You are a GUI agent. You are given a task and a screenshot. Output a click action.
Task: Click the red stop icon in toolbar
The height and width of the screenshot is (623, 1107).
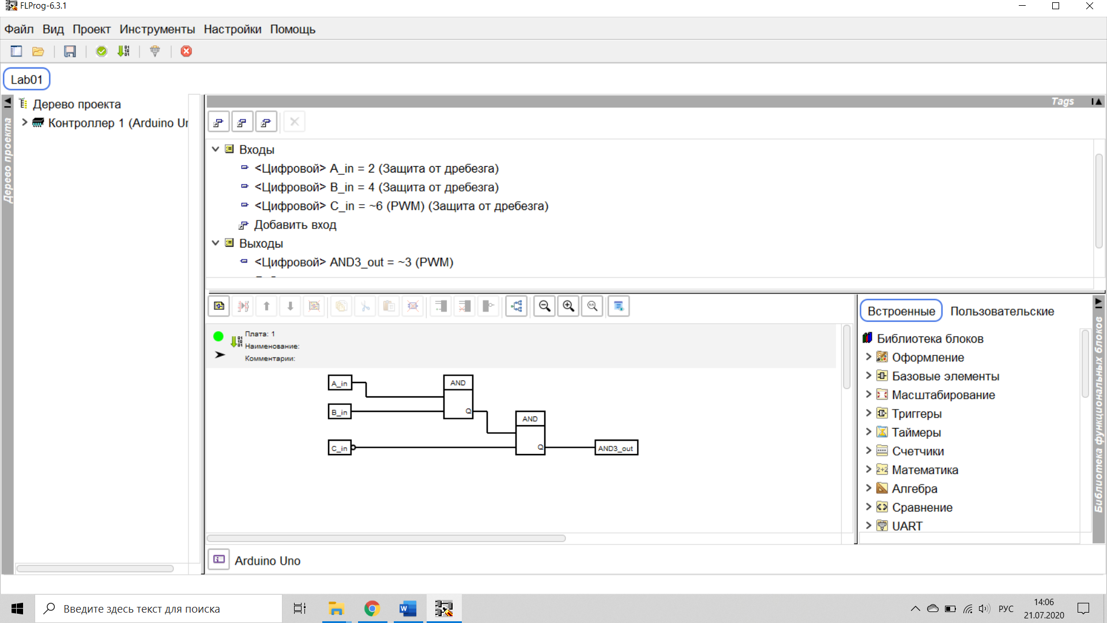186,51
